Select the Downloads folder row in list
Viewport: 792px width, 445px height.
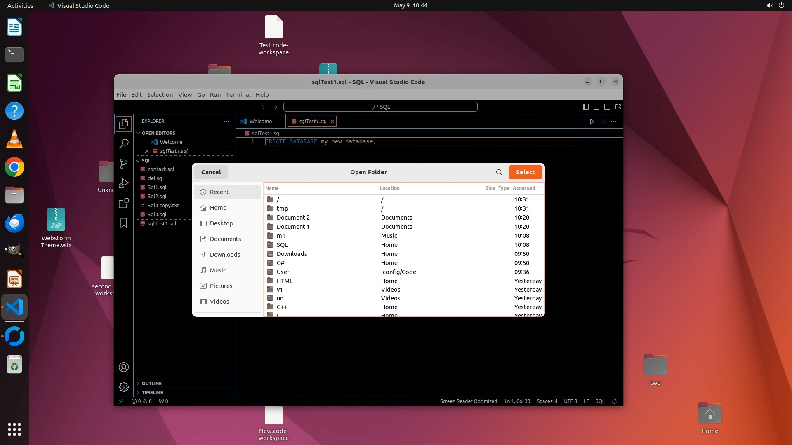(292, 254)
